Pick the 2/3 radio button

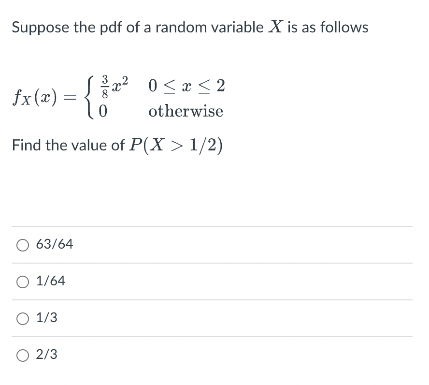pyautogui.click(x=22, y=355)
